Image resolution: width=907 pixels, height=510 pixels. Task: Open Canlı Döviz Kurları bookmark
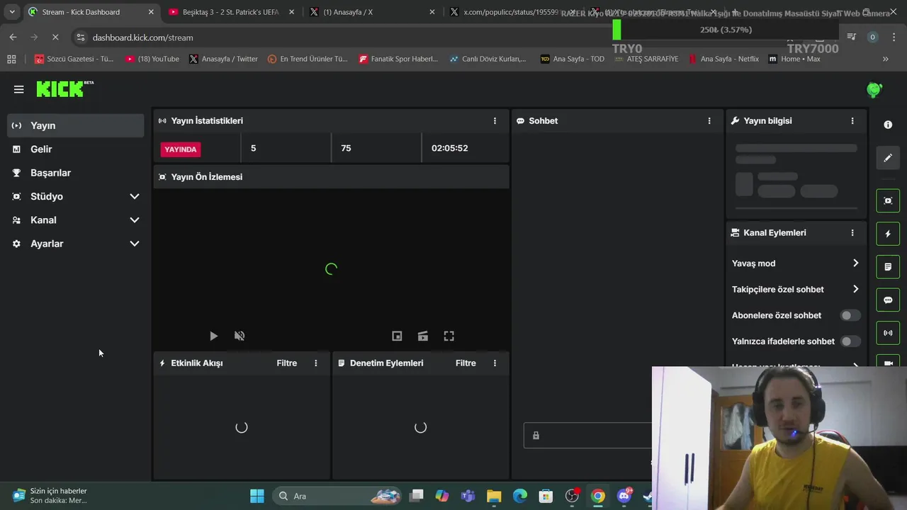tap(488, 59)
